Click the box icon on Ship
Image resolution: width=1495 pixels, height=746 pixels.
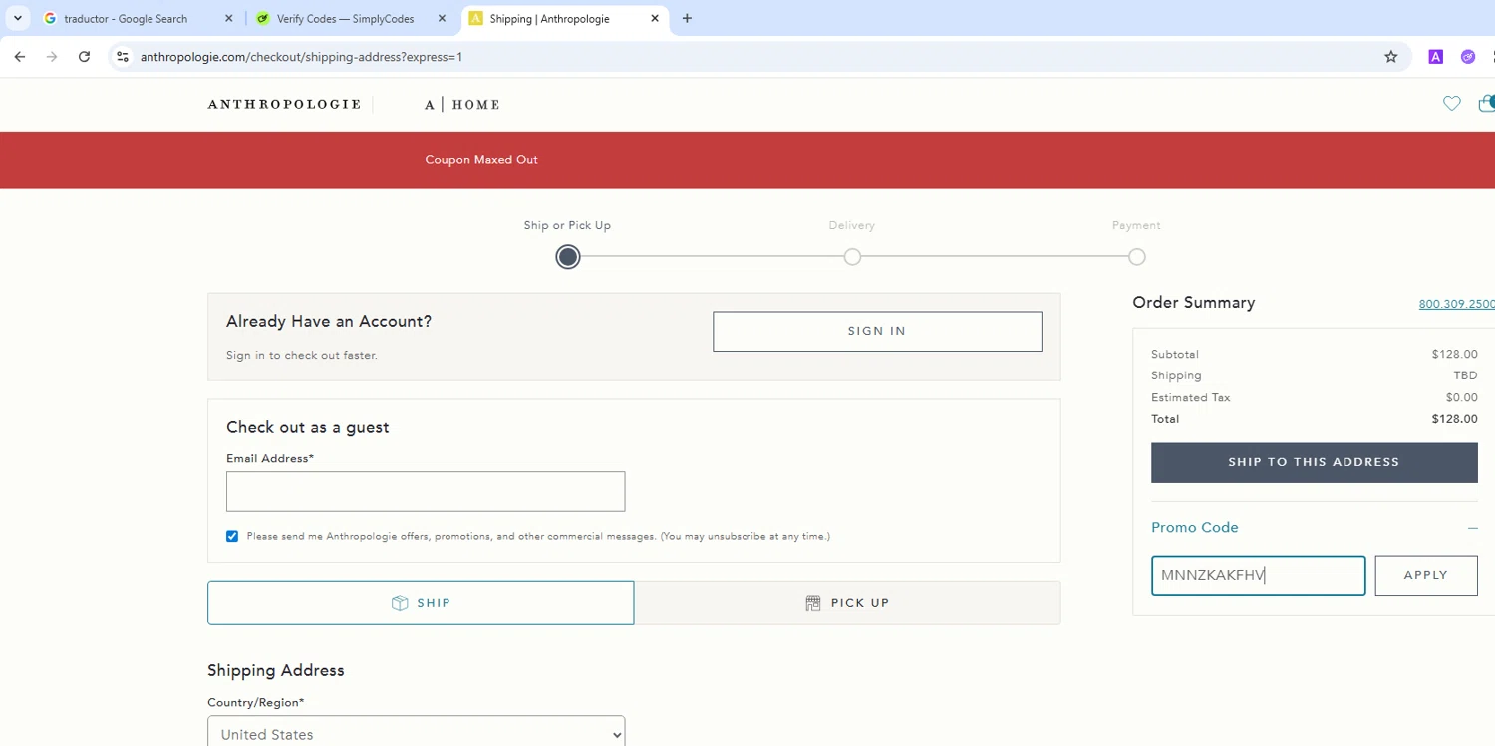(x=400, y=603)
